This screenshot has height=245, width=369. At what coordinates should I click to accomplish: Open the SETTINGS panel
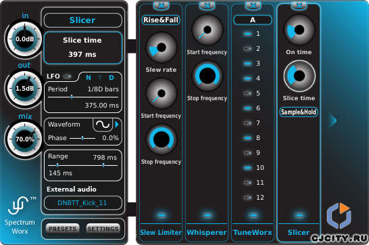(x=103, y=229)
